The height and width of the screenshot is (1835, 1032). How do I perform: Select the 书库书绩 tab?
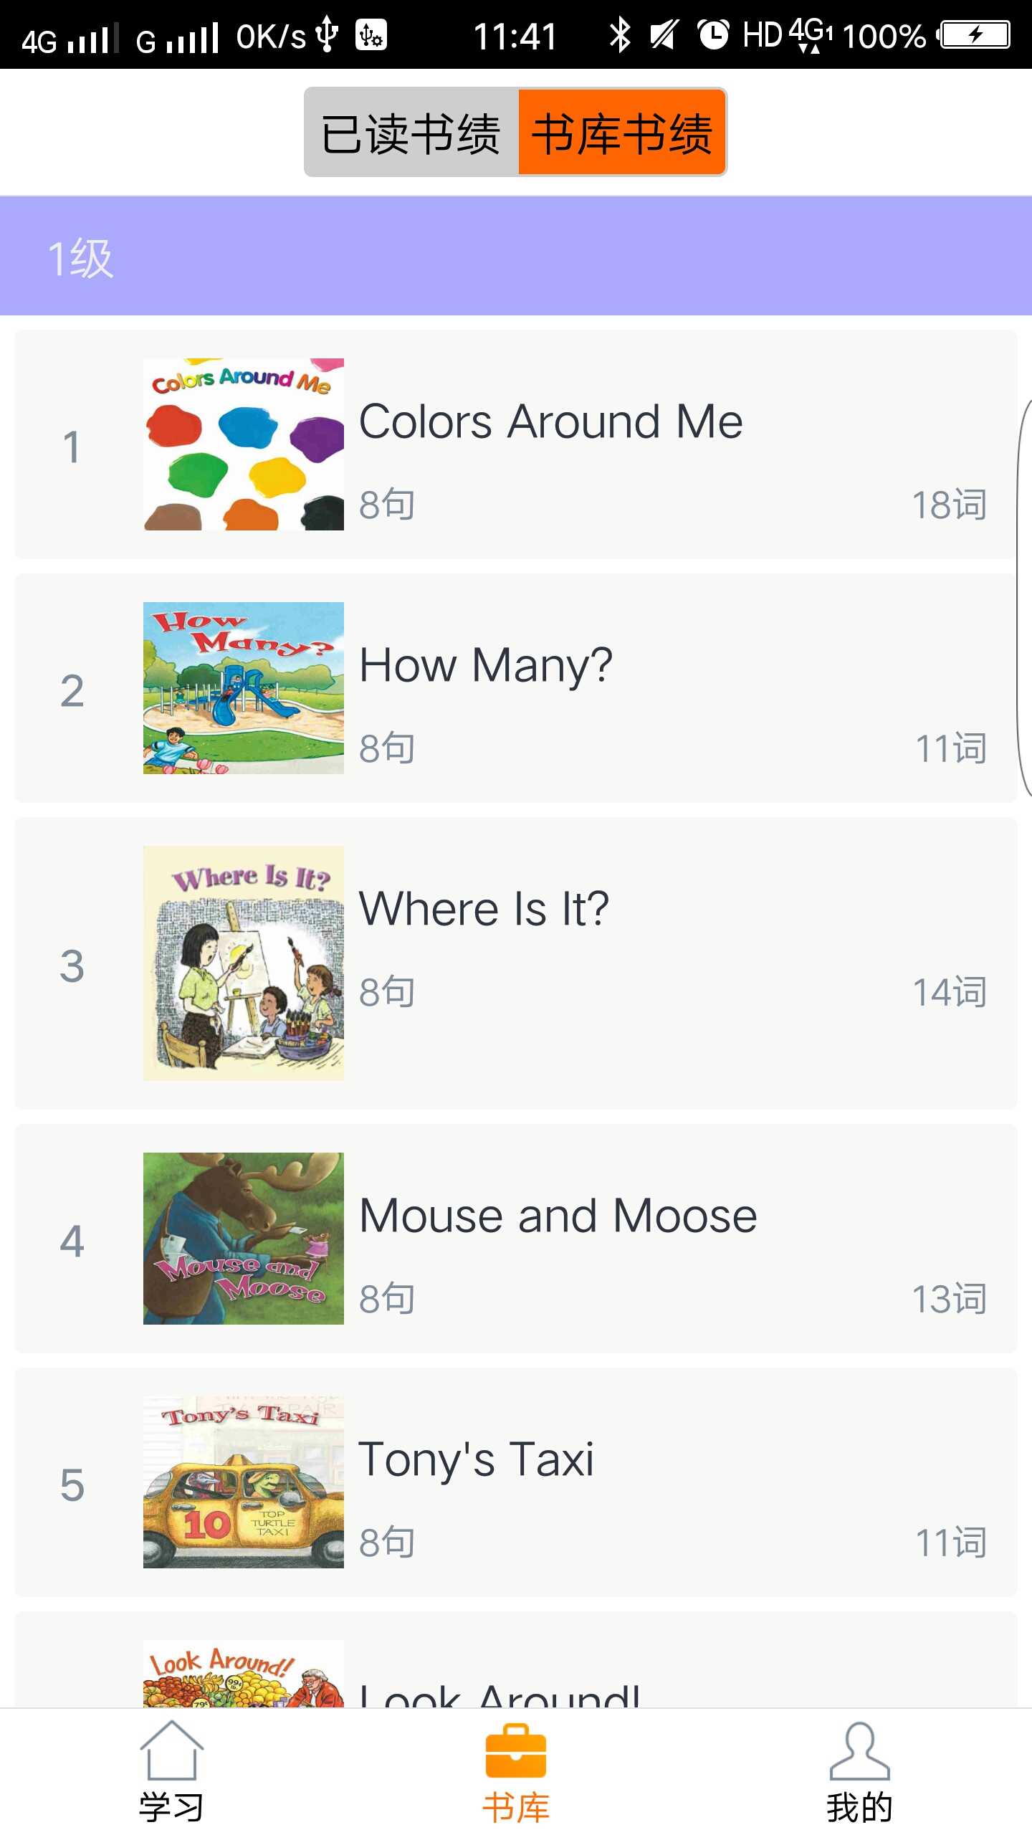[622, 133]
